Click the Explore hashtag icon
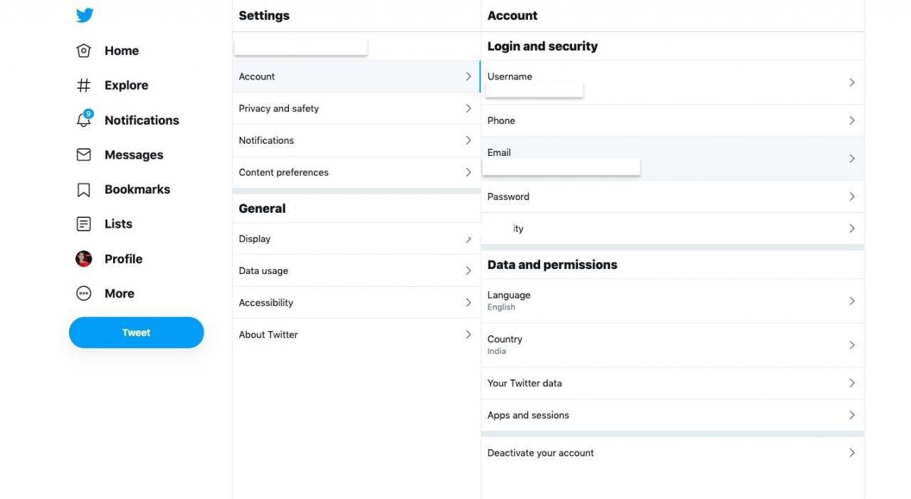Screen dimensions: 911x499 pos(84,85)
